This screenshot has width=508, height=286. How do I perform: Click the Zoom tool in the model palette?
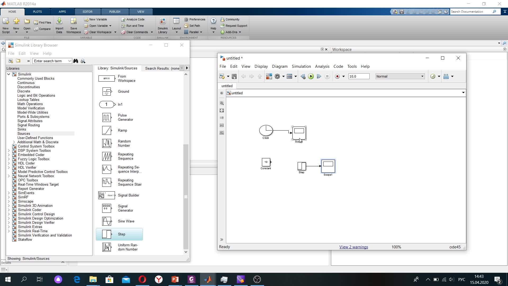click(x=222, y=103)
